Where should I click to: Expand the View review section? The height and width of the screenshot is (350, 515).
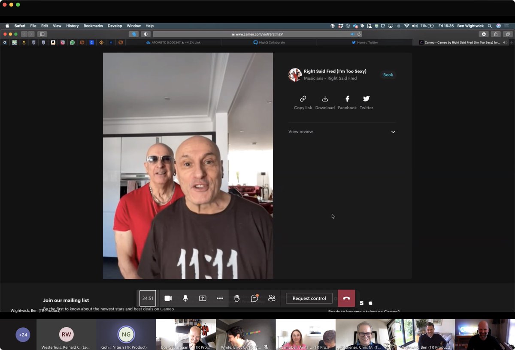click(342, 132)
